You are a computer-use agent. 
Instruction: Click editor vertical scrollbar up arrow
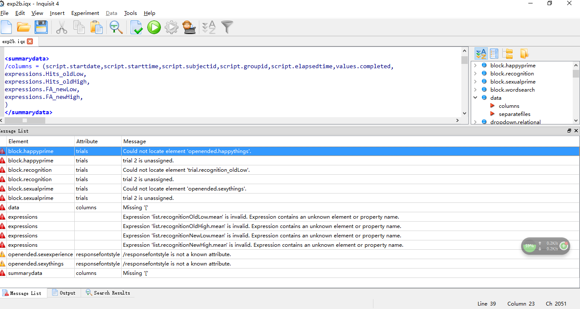[465, 51]
